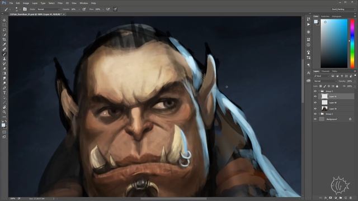Toggle visibility of Group 3
The width and height of the screenshot is (358, 201).
click(x=315, y=91)
